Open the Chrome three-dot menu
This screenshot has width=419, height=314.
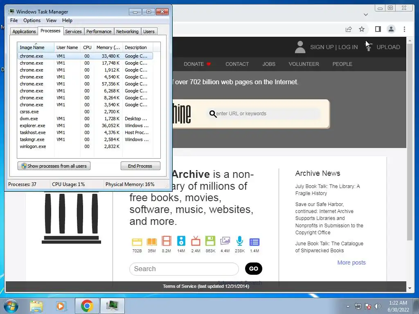(404, 29)
